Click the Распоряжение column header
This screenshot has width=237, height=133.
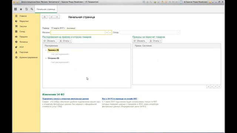click(x=86, y=46)
